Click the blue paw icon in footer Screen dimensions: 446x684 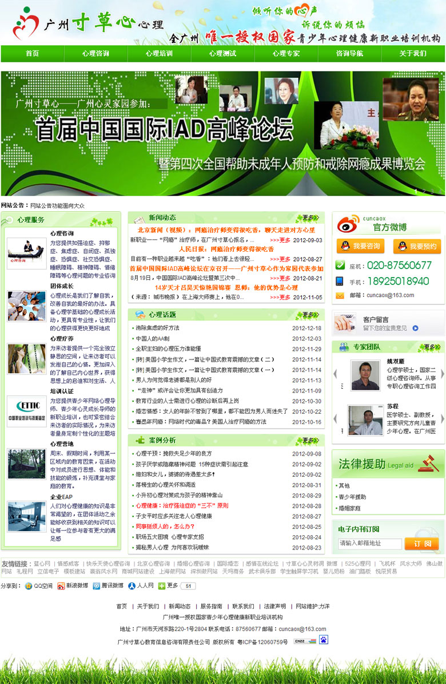pyautogui.click(x=324, y=640)
